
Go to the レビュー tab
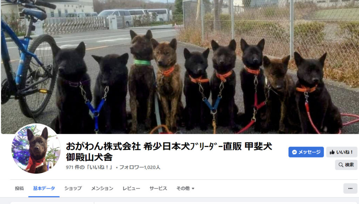[131, 188]
